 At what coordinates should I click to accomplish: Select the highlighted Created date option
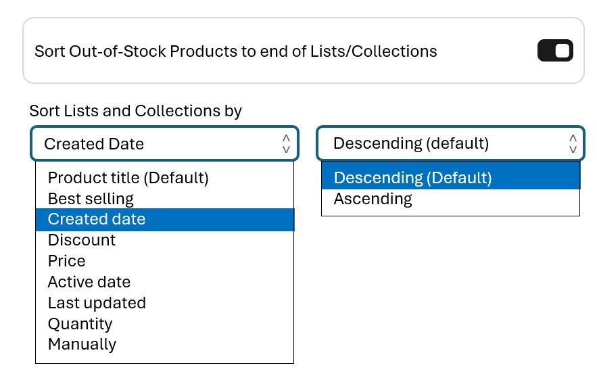tap(97, 219)
